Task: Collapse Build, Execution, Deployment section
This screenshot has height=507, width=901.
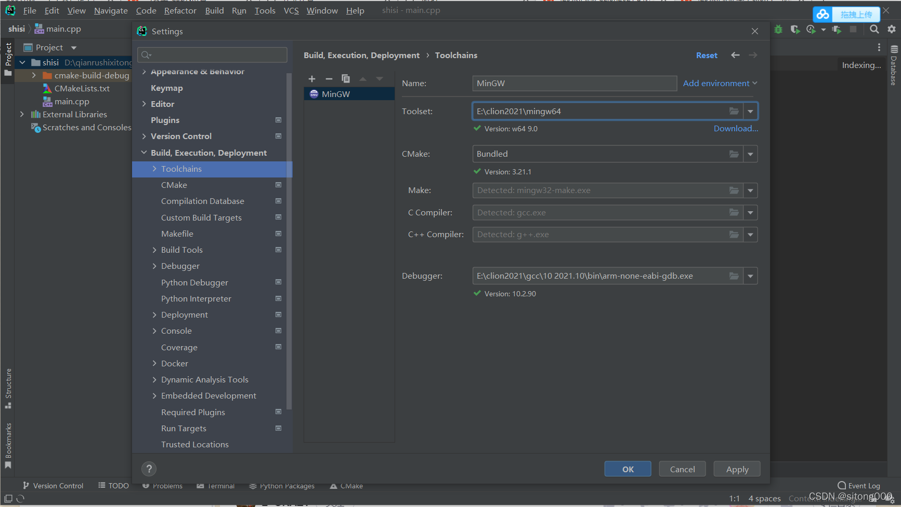Action: pyautogui.click(x=144, y=153)
